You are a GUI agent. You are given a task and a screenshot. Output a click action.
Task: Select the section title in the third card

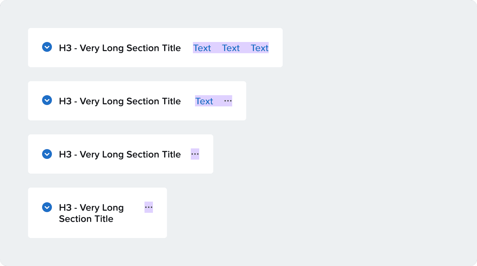(x=120, y=154)
